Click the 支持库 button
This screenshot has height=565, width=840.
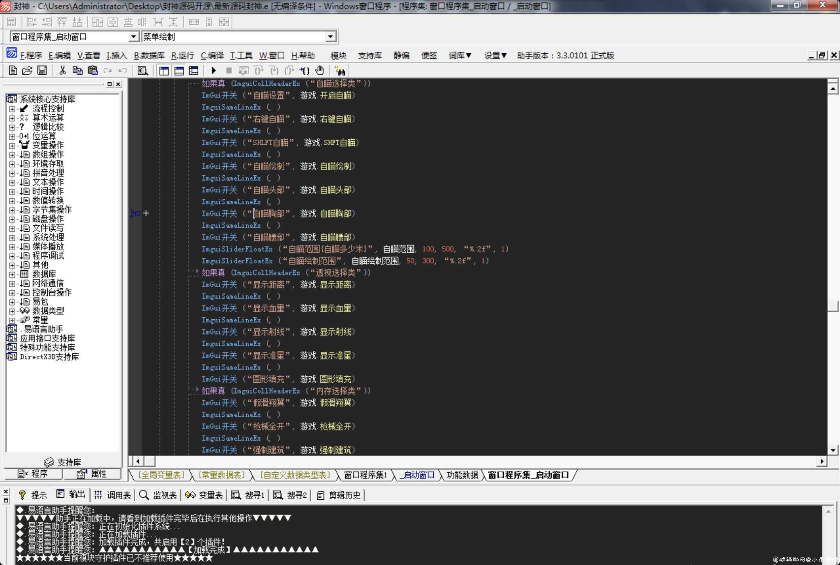pos(63,462)
